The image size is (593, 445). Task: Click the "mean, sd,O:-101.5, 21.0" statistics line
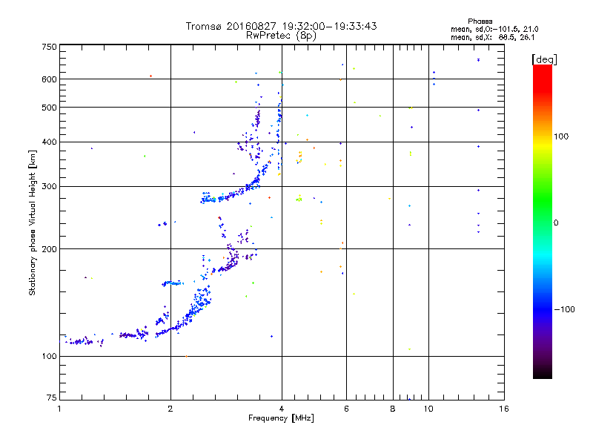(494, 29)
